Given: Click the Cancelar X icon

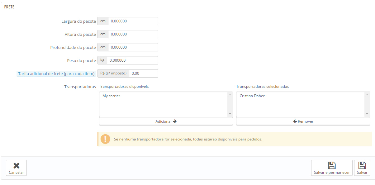Looking at the screenshot, I should pyautogui.click(x=16, y=166).
